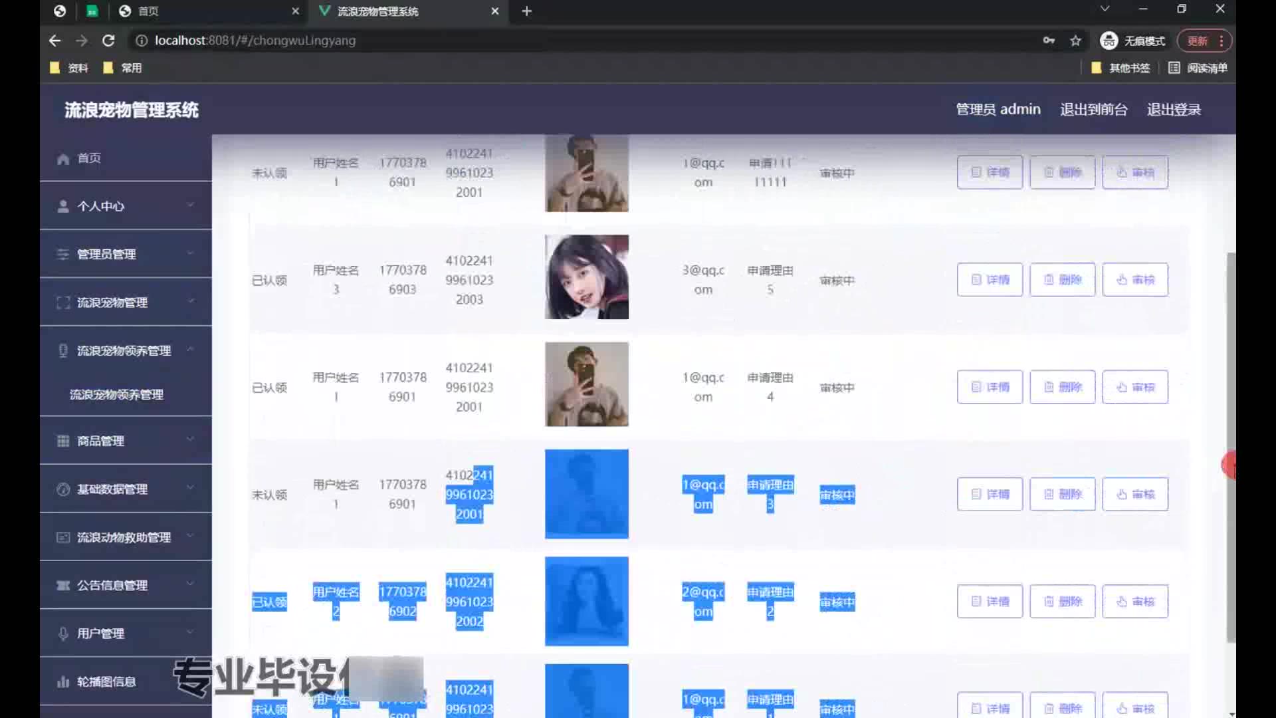Click 审核 in the 申请!!!11111 row

(x=1135, y=172)
